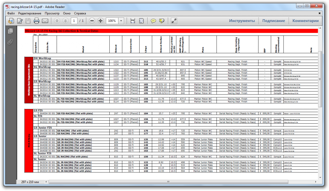Viewport: 329px width, 191px height.
Task: Open the Окно menu
Action: (67, 13)
